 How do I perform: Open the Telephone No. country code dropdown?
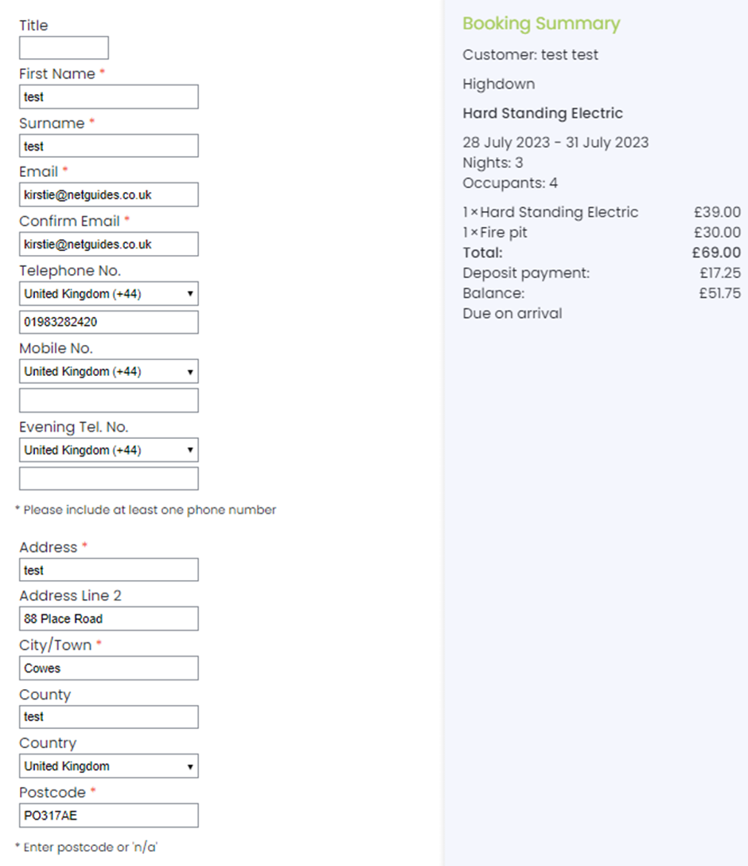click(x=108, y=294)
